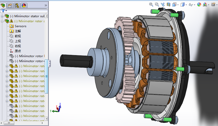Expand the manager panel tabs chevron
Screen dimensions: 218x126
coord(46,5)
